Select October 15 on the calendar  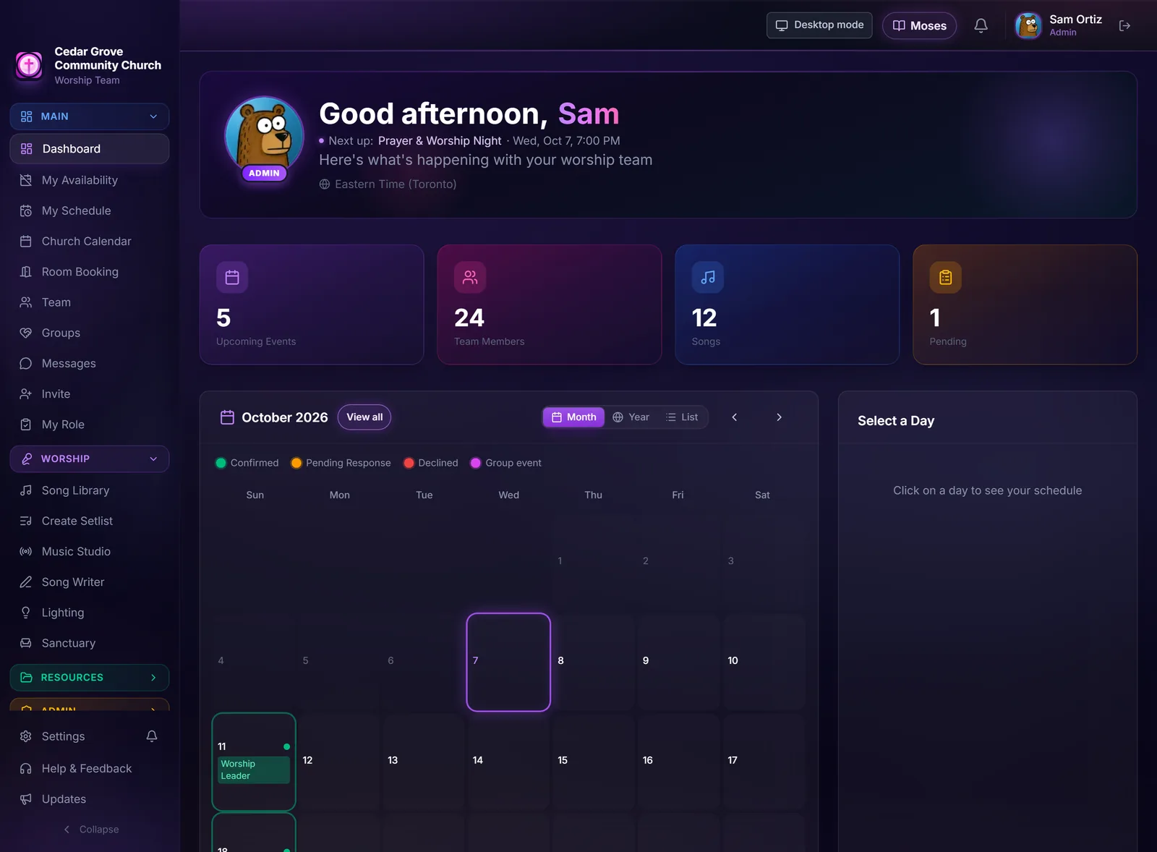point(594,761)
